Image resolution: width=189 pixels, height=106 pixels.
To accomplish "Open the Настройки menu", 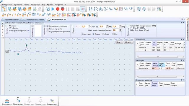I will (x=59, y=5).
